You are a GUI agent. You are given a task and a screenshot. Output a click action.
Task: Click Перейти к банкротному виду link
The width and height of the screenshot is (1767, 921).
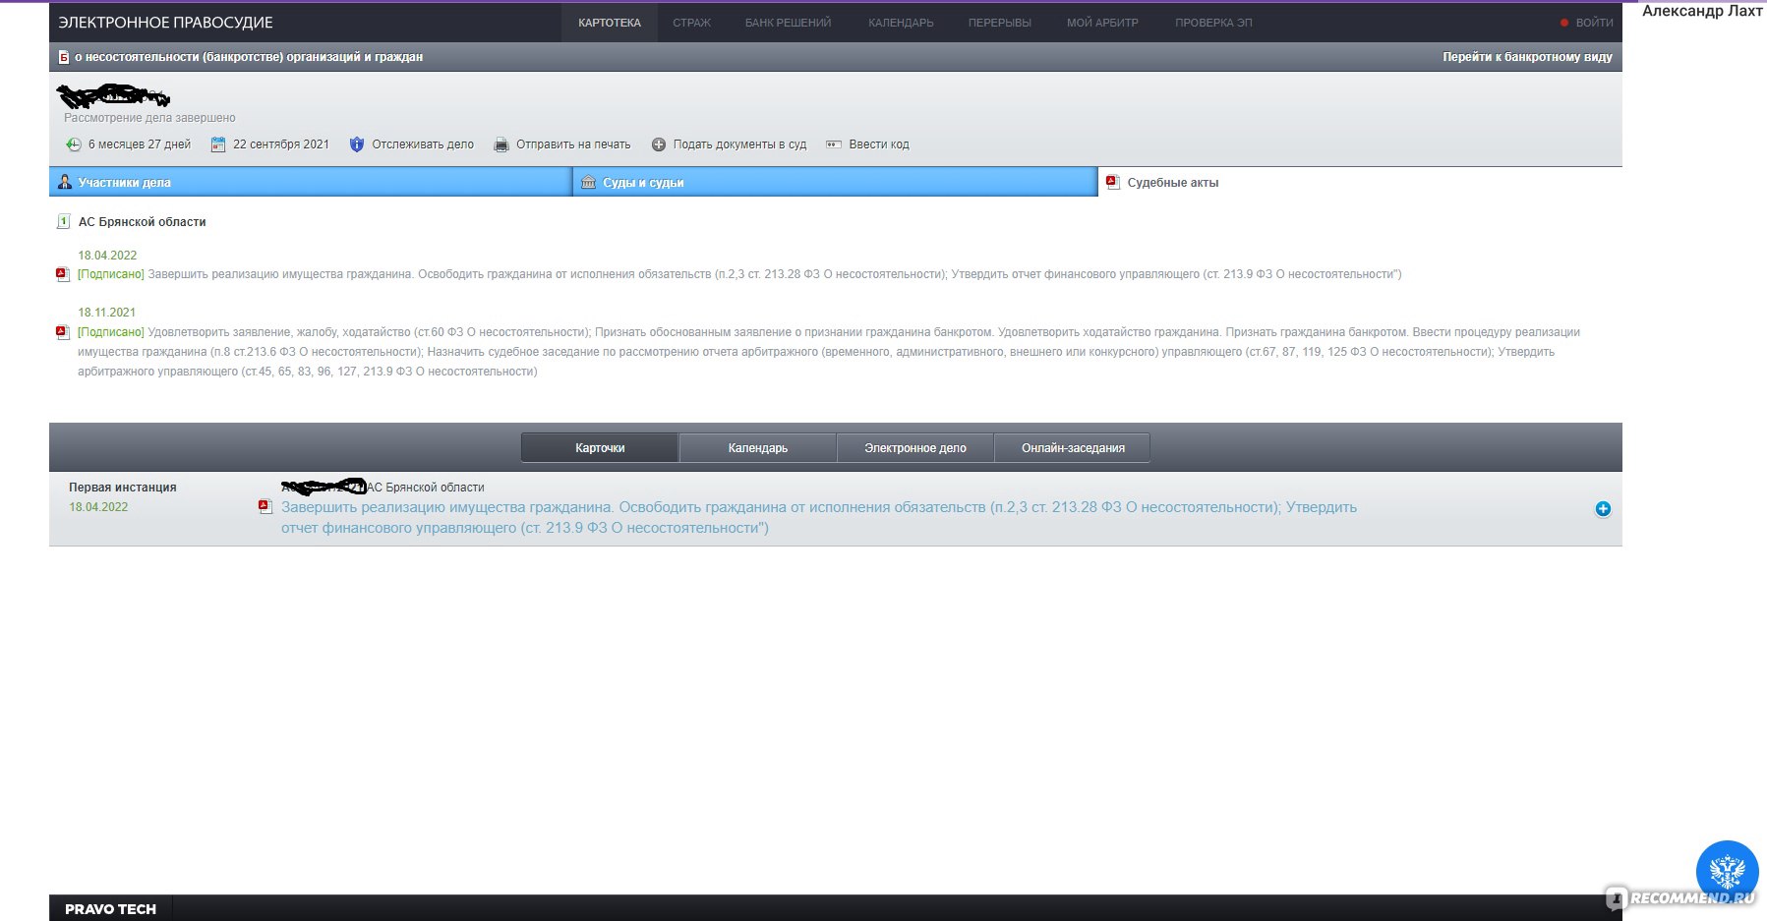(x=1527, y=57)
